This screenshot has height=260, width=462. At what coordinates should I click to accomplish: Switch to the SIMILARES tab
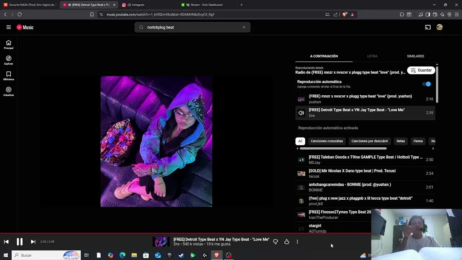pyautogui.click(x=415, y=56)
